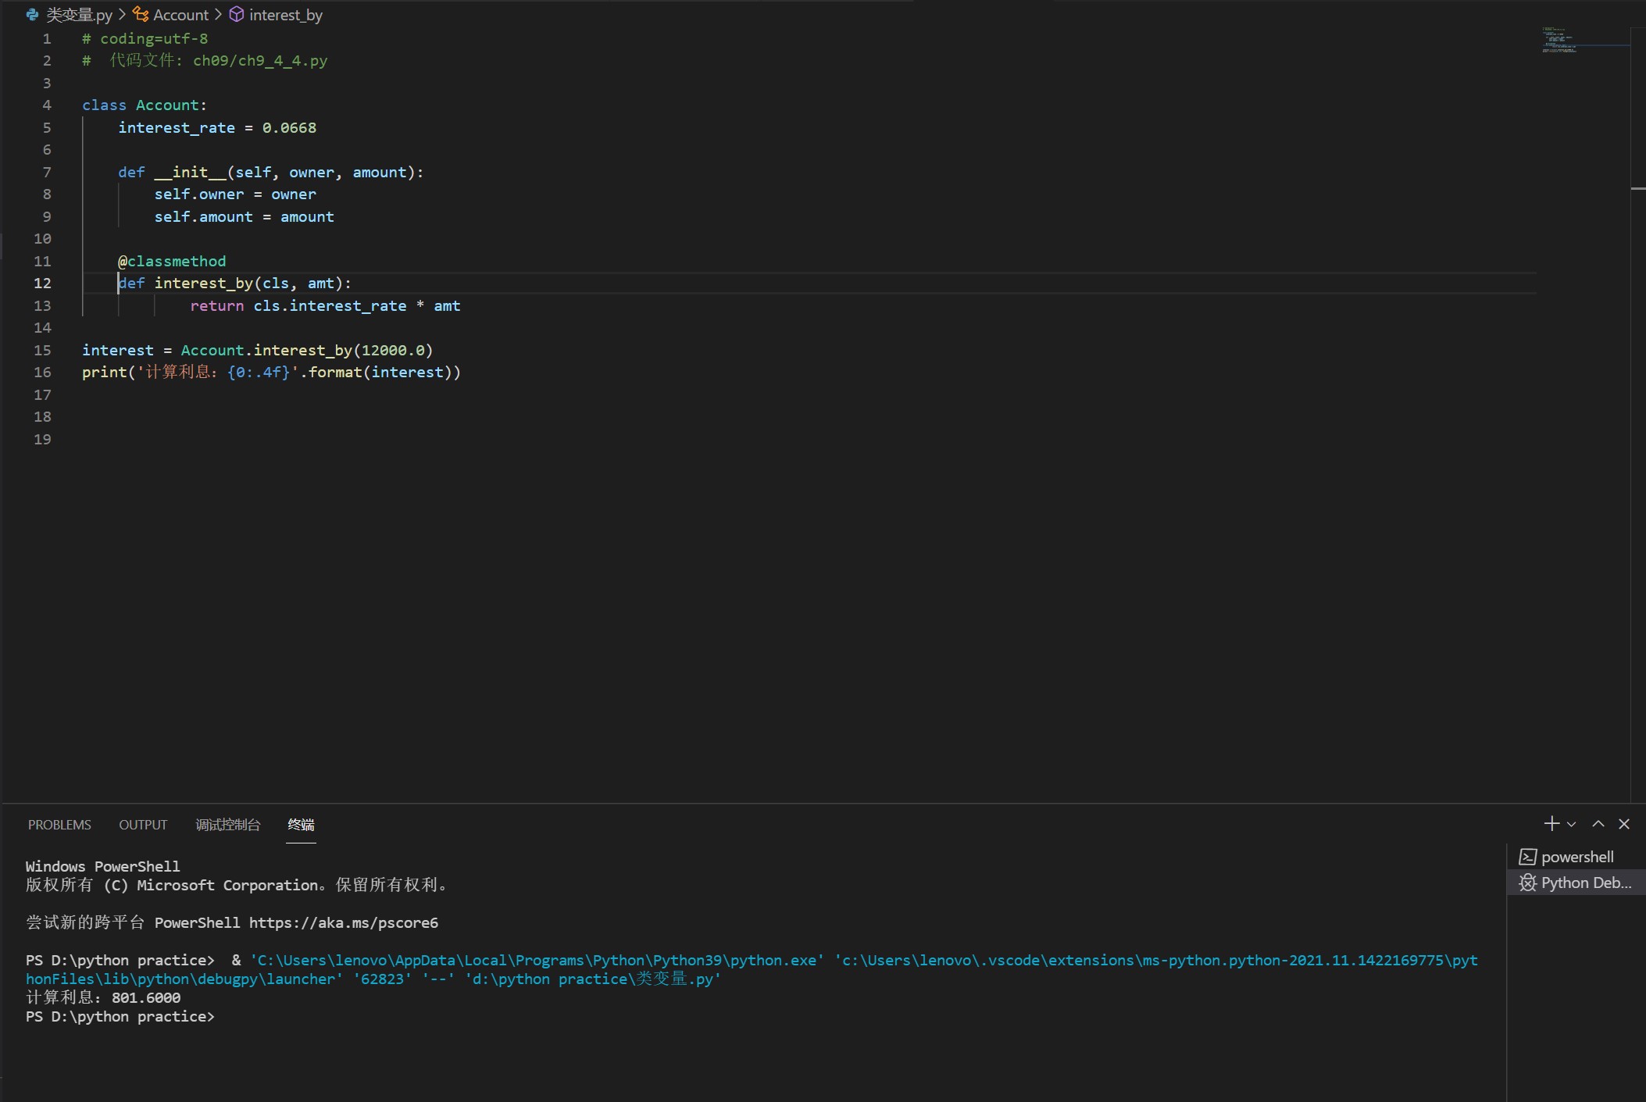Screen dimensions: 1646x1102
Task: Maximize the panel with the up chevron
Action: 1598,824
